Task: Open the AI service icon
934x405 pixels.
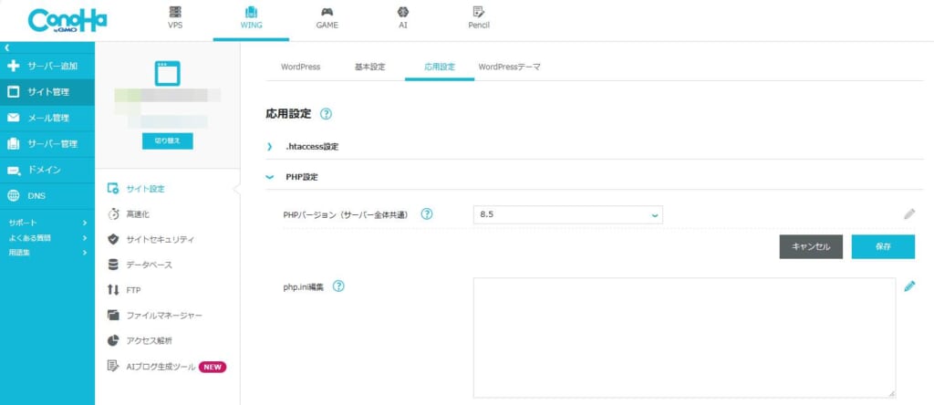Action: (x=403, y=11)
